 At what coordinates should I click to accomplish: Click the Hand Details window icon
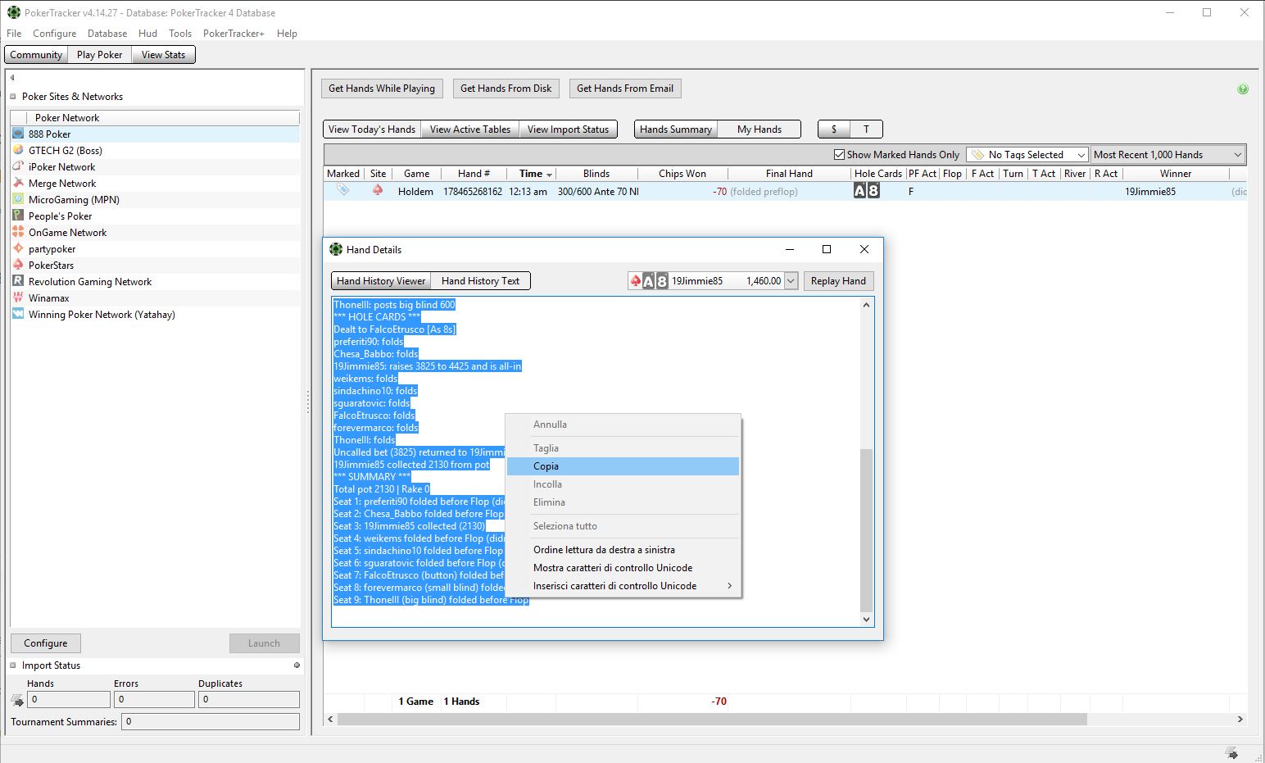[336, 249]
